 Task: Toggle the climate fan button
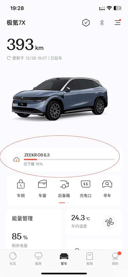[109, 222]
